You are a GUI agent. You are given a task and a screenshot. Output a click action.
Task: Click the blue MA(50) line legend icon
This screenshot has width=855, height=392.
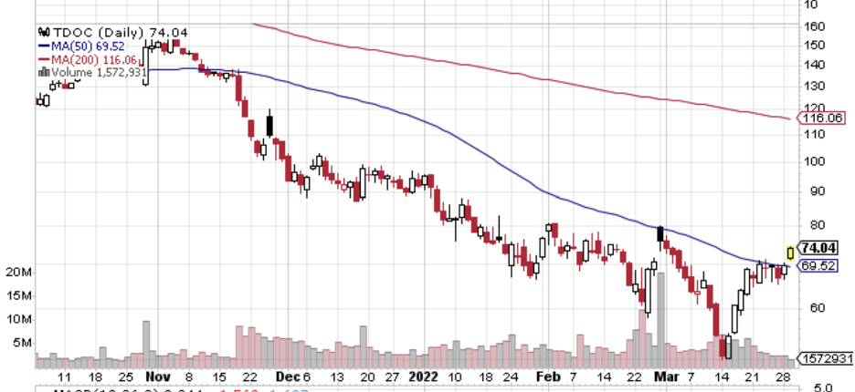coord(44,46)
